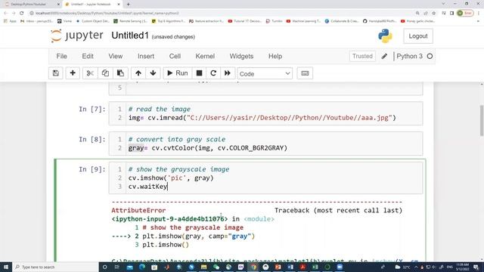Open the File menu
Image resolution: width=484 pixels, height=272 pixels.
pyautogui.click(x=61, y=56)
